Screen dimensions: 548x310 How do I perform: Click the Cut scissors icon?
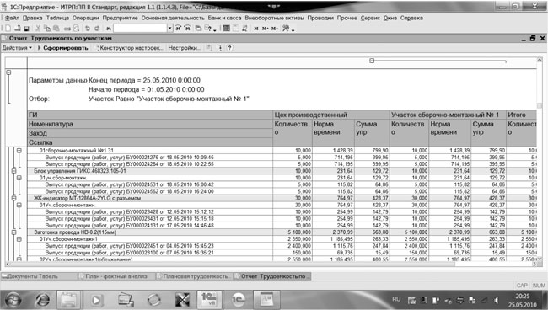[x=38, y=29]
